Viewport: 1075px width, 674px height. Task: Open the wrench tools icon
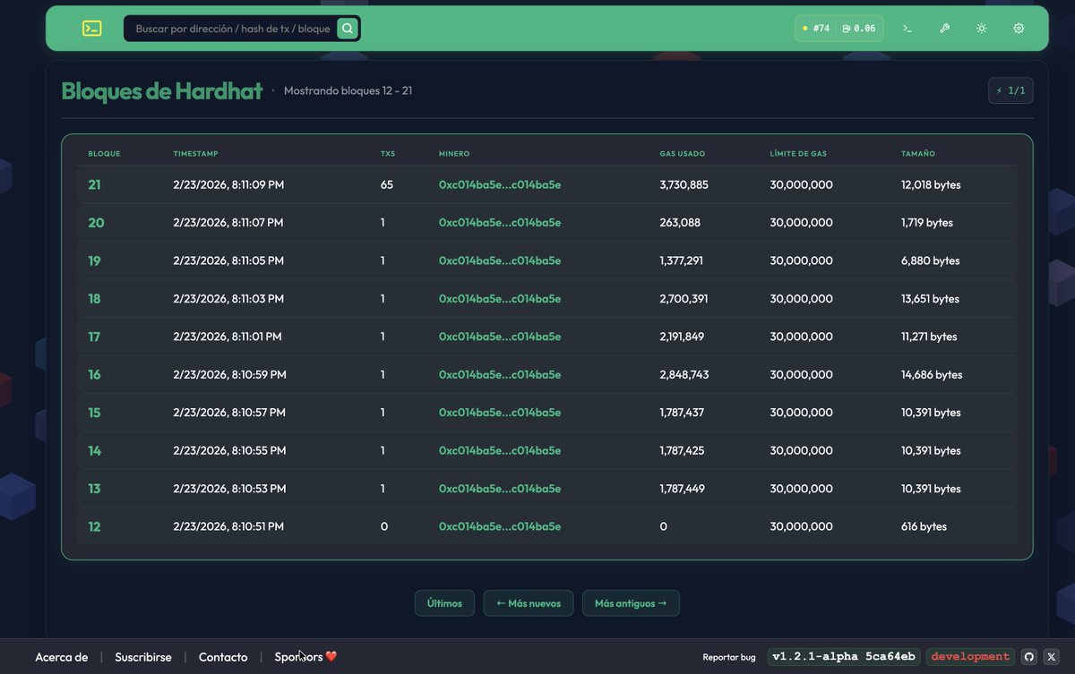pyautogui.click(x=944, y=29)
